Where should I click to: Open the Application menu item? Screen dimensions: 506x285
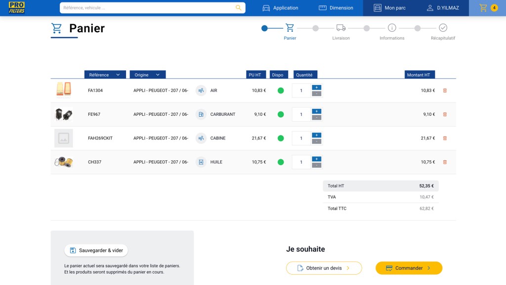tap(280, 8)
